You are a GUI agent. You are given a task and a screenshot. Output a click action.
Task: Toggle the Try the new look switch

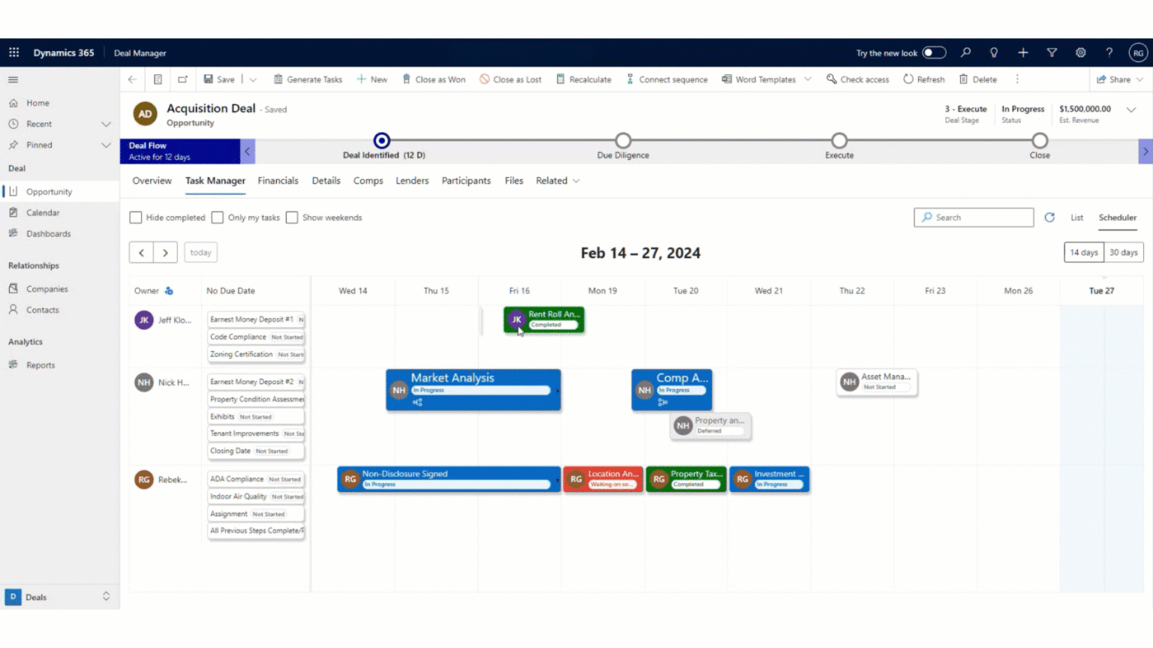[x=933, y=52]
